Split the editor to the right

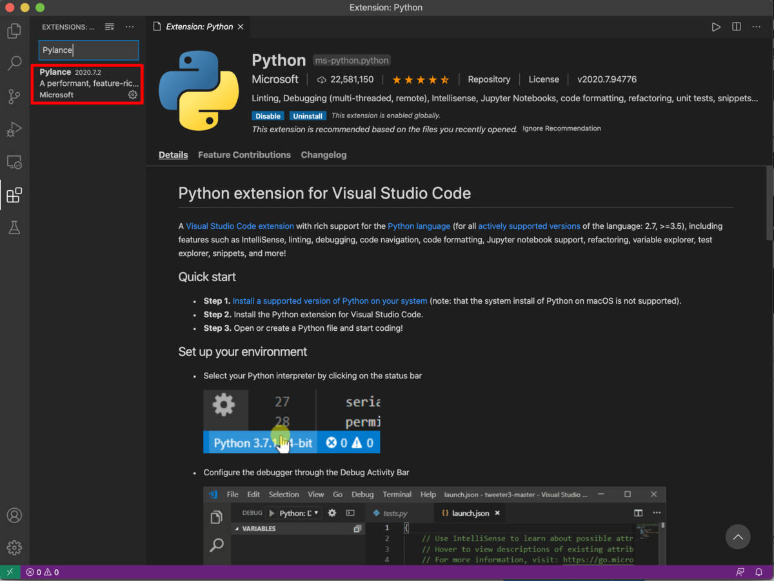tap(737, 27)
